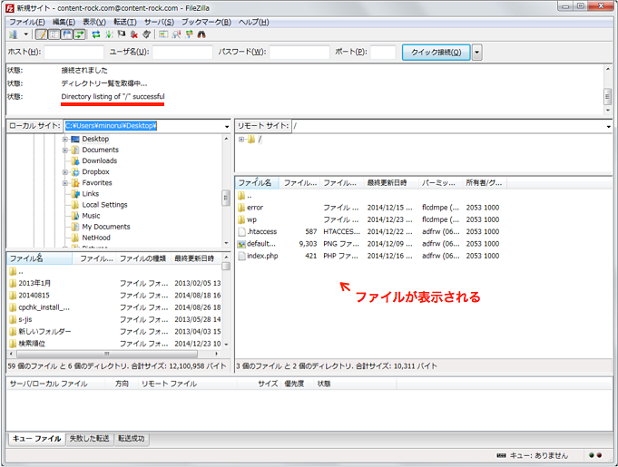This screenshot has height=467, width=618.
Task: Click process queue toolbar icon
Action: coord(109,34)
